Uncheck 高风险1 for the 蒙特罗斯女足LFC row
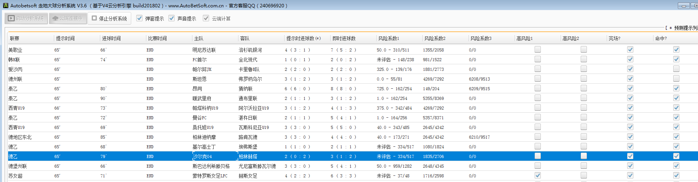698x182 pixels. pyautogui.click(x=538, y=175)
